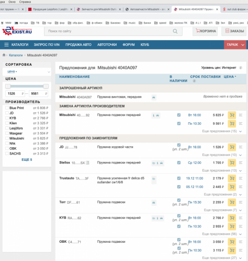Expand JD Еще предложения (10)
The height and width of the screenshot is (261, 248).
(222, 155)
